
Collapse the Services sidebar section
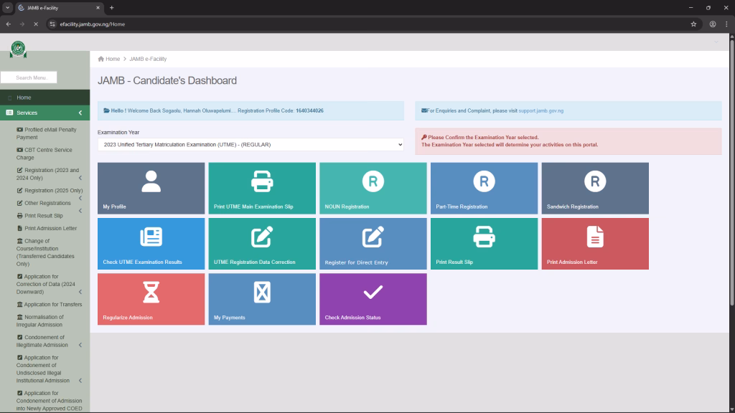tap(80, 113)
